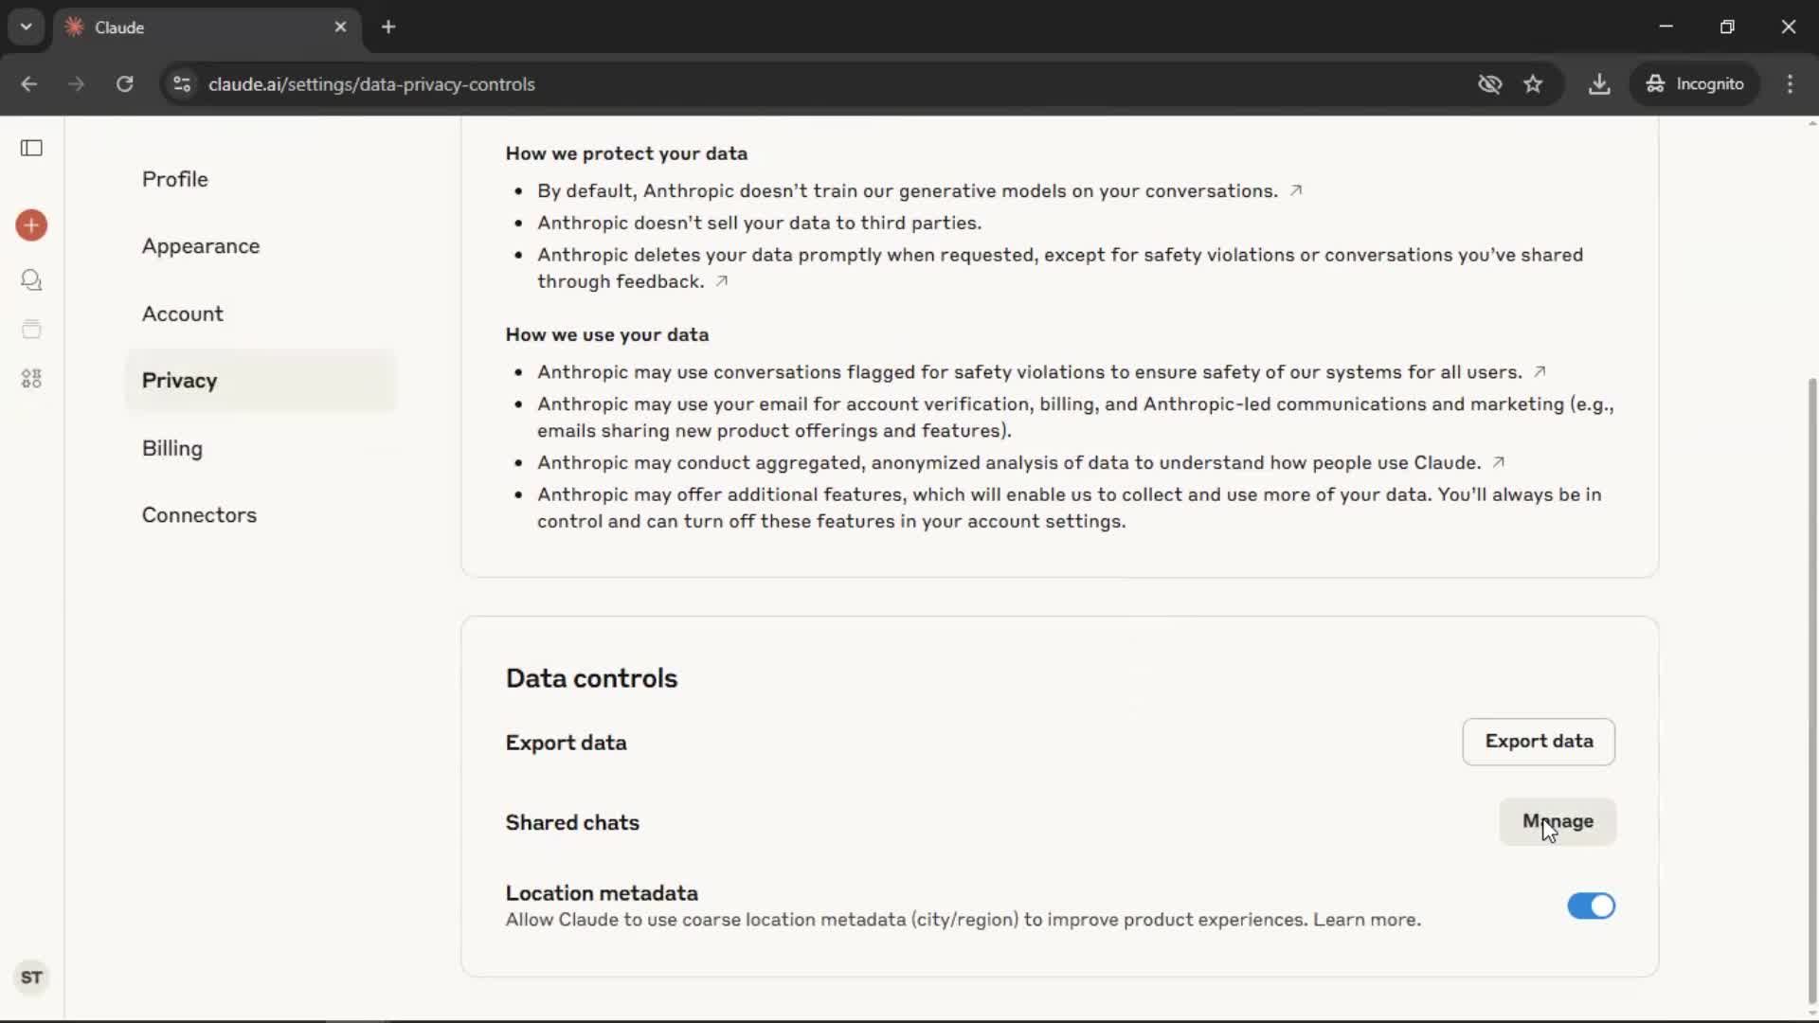Disable the Location metadata toggle
The width and height of the screenshot is (1819, 1023).
1591,906
